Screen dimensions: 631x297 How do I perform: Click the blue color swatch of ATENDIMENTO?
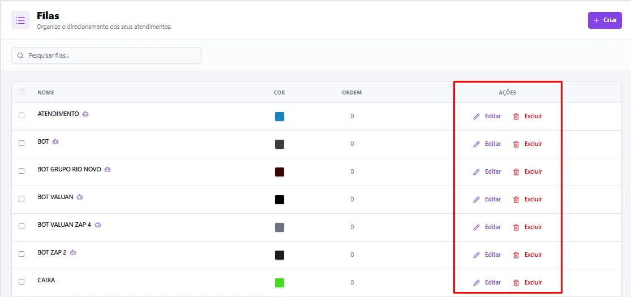pyautogui.click(x=280, y=117)
